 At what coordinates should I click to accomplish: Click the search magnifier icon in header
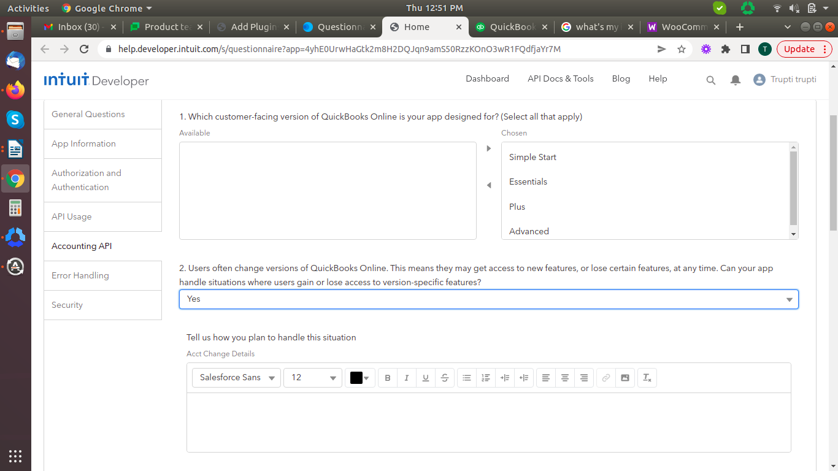pos(711,80)
